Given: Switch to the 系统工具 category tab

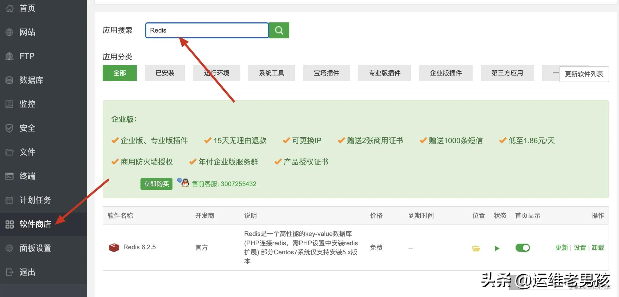Looking at the screenshot, I should [x=271, y=73].
